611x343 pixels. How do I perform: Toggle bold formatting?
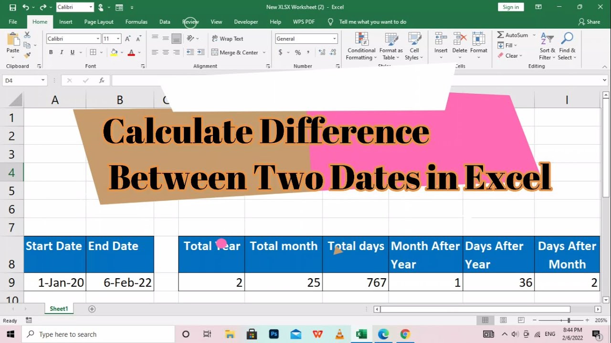[x=51, y=52]
